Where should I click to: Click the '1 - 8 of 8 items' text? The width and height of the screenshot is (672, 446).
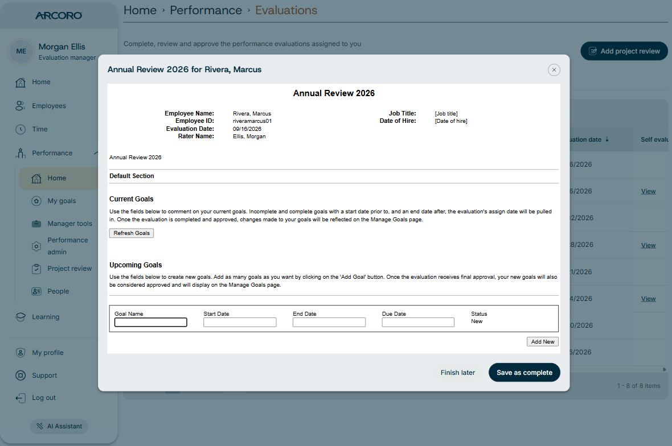pos(638,386)
